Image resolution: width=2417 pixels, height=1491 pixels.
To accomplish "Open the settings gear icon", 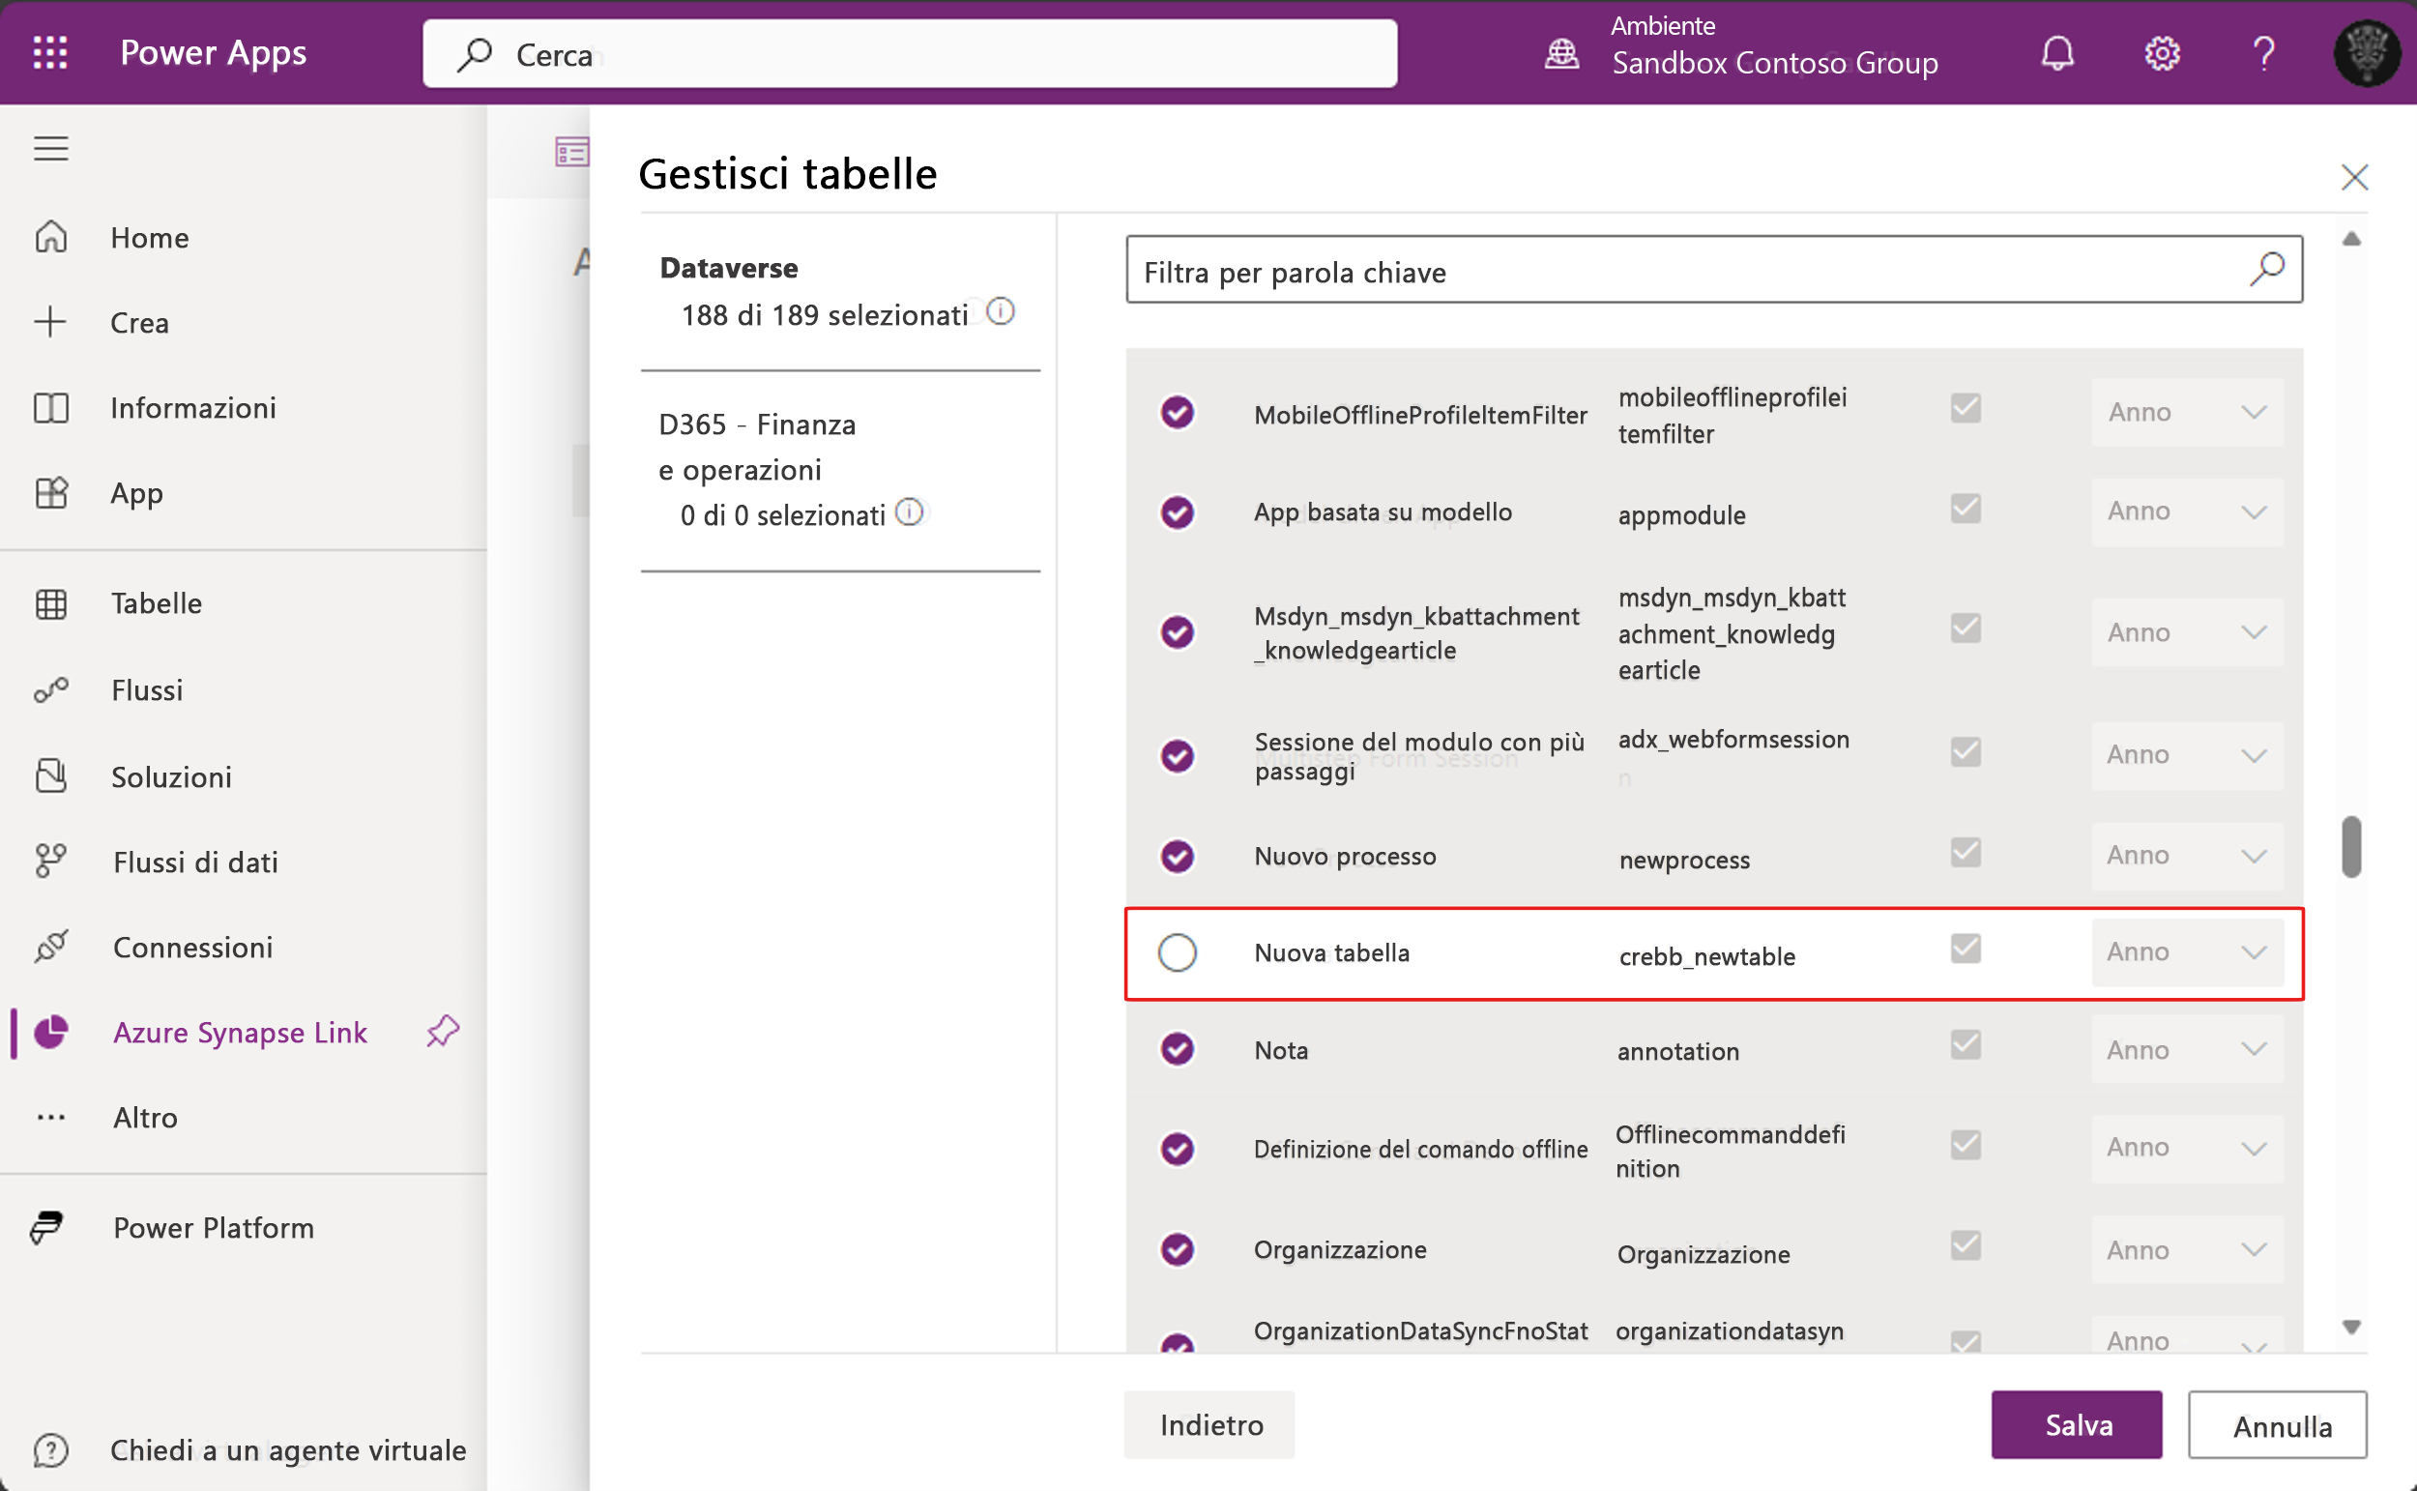I will (2161, 52).
